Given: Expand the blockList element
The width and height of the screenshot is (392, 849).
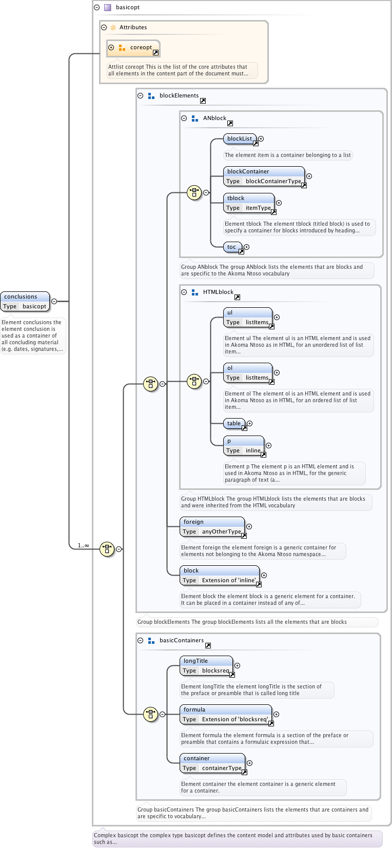Looking at the screenshot, I should click(261, 139).
